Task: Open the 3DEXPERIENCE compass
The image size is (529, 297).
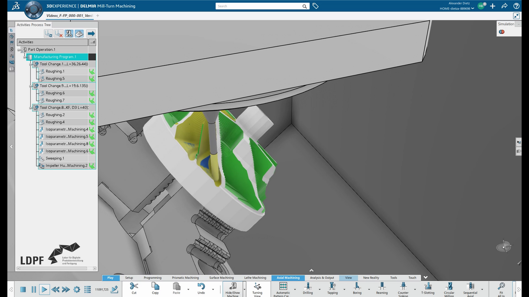Action: (33, 10)
